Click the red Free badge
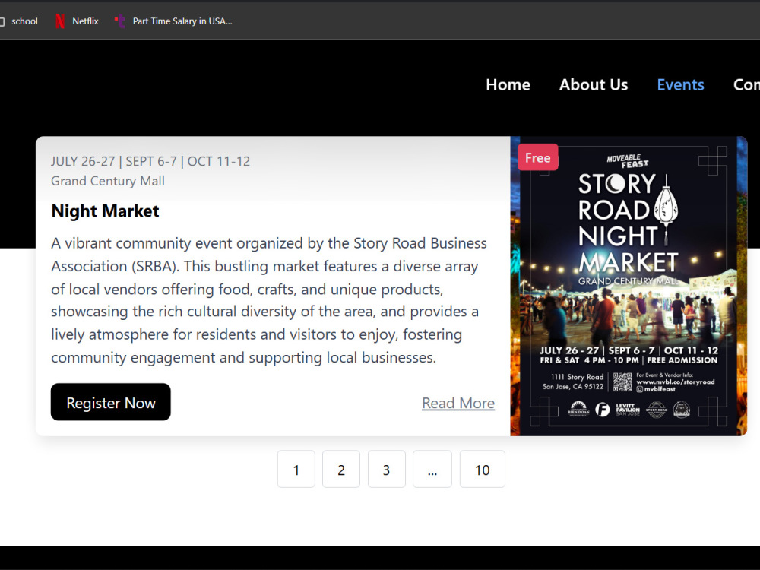 click(x=538, y=157)
